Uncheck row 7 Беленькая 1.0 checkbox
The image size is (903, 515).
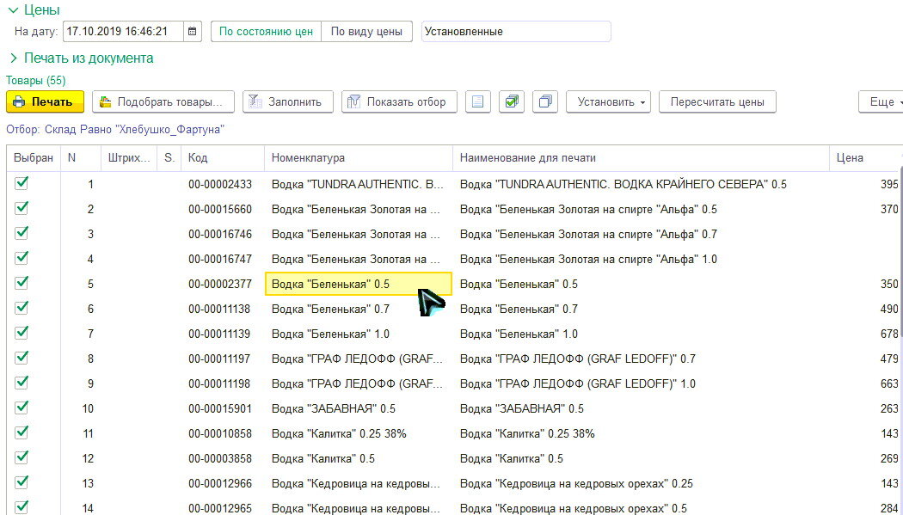[x=21, y=333]
